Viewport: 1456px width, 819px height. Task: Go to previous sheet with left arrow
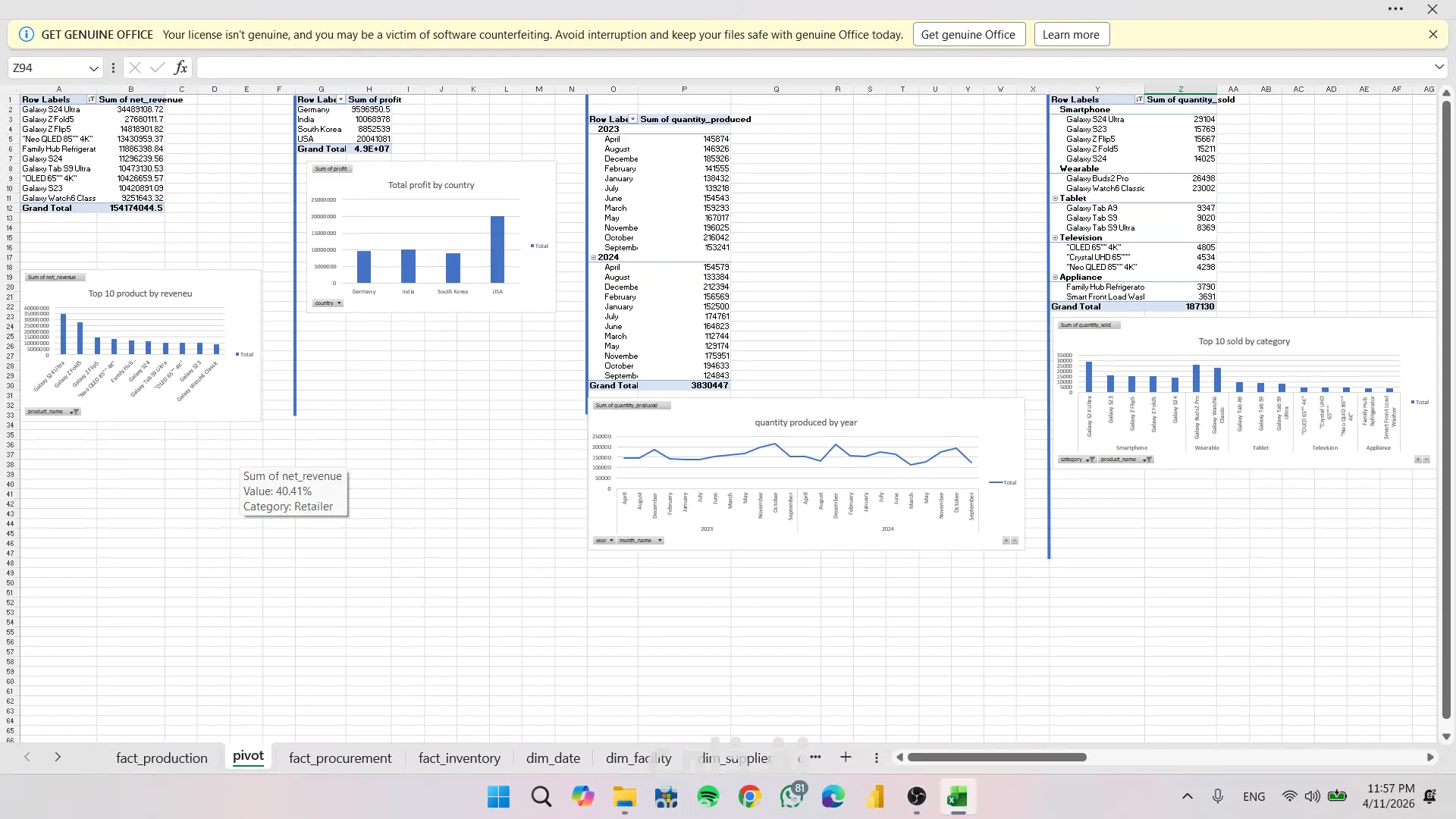coord(27,757)
